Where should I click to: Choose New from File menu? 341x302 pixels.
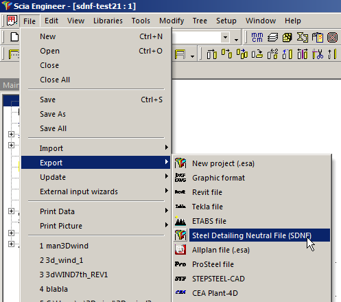coord(95,36)
